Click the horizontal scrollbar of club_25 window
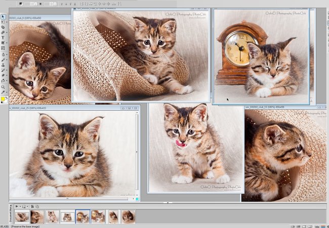Viewport: 329px width, 228px height. (x=68, y=199)
